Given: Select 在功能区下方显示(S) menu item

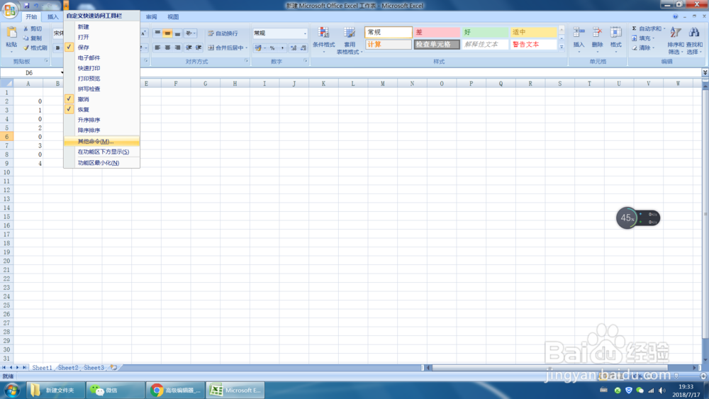Looking at the screenshot, I should coord(101,152).
